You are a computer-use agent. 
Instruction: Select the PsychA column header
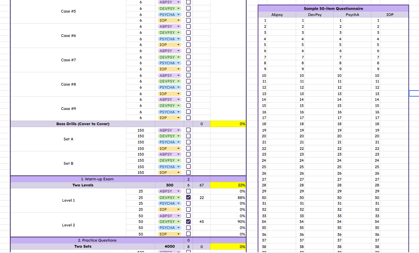(352, 15)
